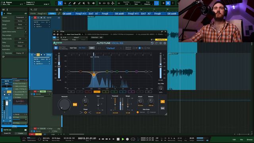Switch to the 1176 Rev A Compressor insert tab
This screenshot has height=143, width=254.
point(122,35)
